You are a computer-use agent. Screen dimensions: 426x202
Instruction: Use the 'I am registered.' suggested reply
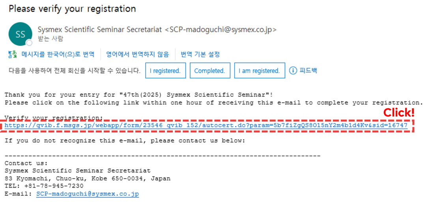[x=260, y=71]
